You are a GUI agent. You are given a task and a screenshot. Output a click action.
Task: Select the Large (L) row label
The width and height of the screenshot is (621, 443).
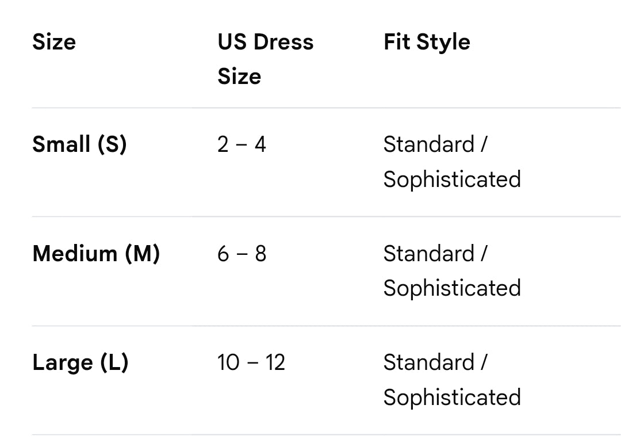click(x=80, y=362)
